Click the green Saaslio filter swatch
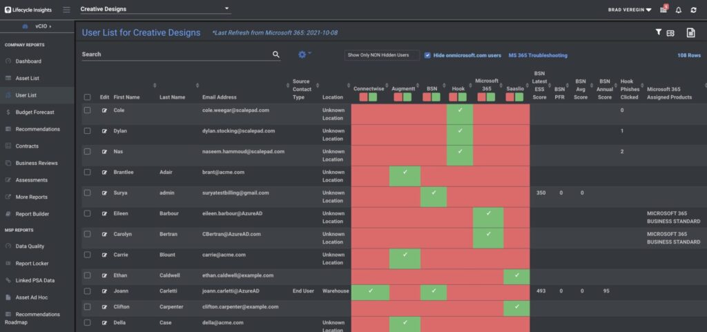The height and width of the screenshot is (332, 707). pyautogui.click(x=519, y=97)
